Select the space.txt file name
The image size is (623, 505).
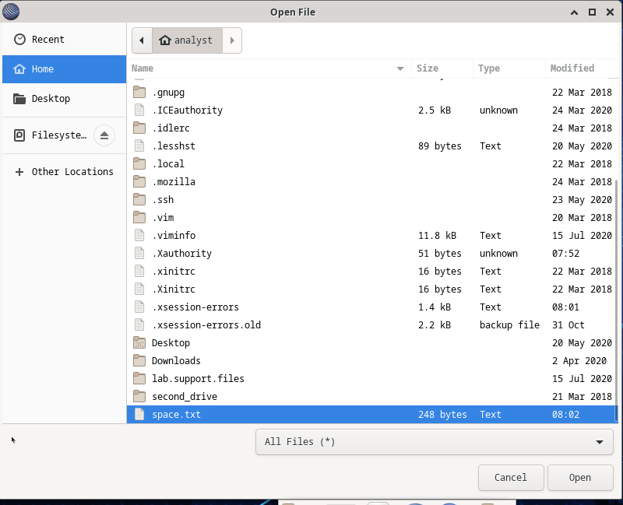tap(176, 414)
